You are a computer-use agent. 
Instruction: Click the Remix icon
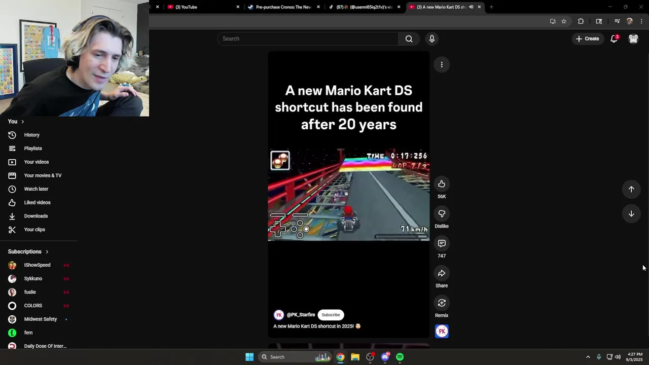click(x=442, y=303)
